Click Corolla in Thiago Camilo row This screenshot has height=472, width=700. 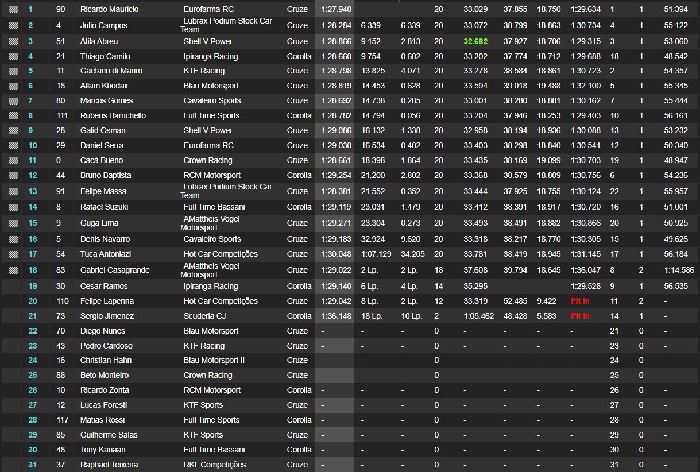point(299,56)
